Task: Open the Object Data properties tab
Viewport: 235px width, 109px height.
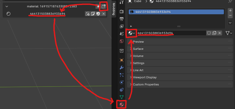Action: (x=122, y=97)
